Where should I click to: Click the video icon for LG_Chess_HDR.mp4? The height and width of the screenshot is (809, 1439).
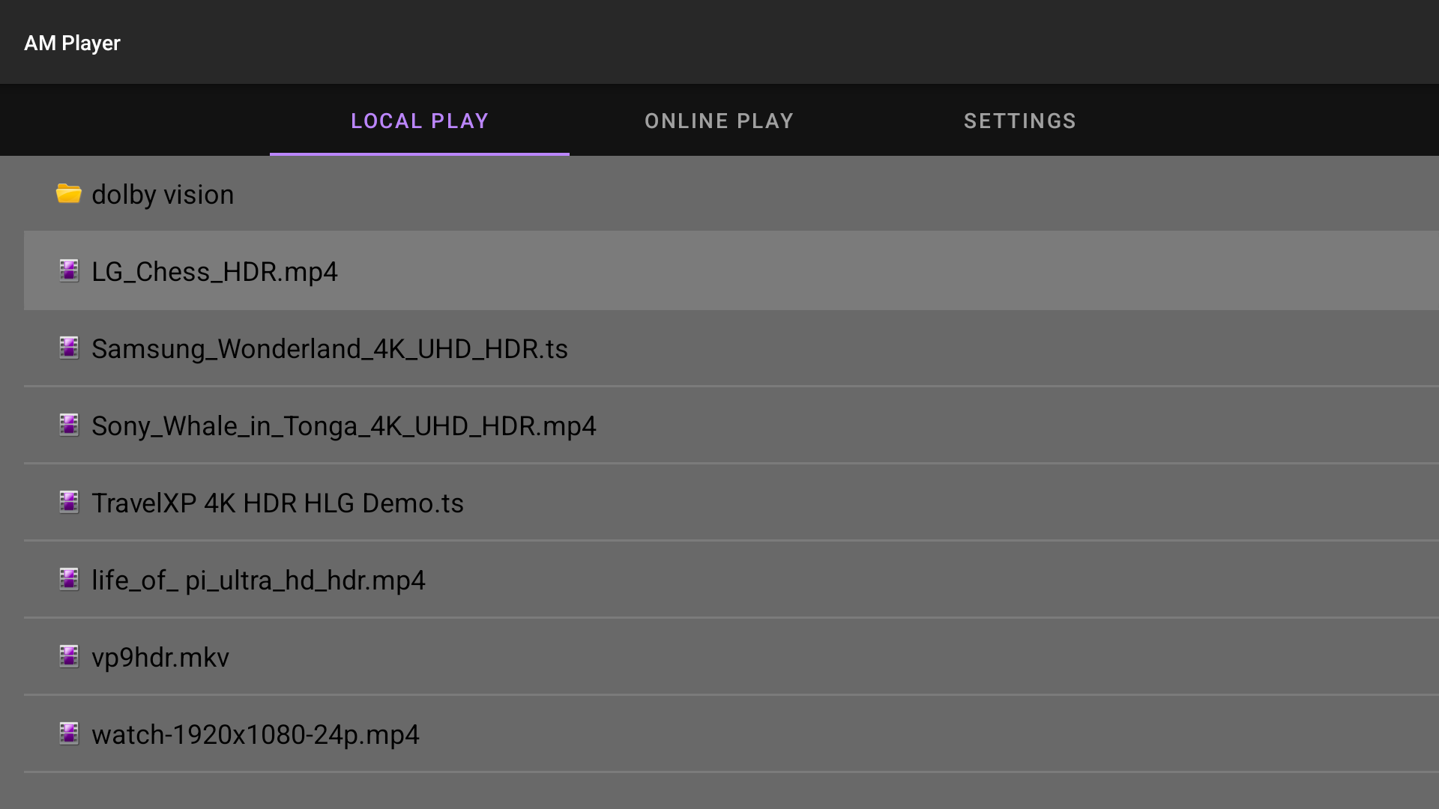point(69,270)
